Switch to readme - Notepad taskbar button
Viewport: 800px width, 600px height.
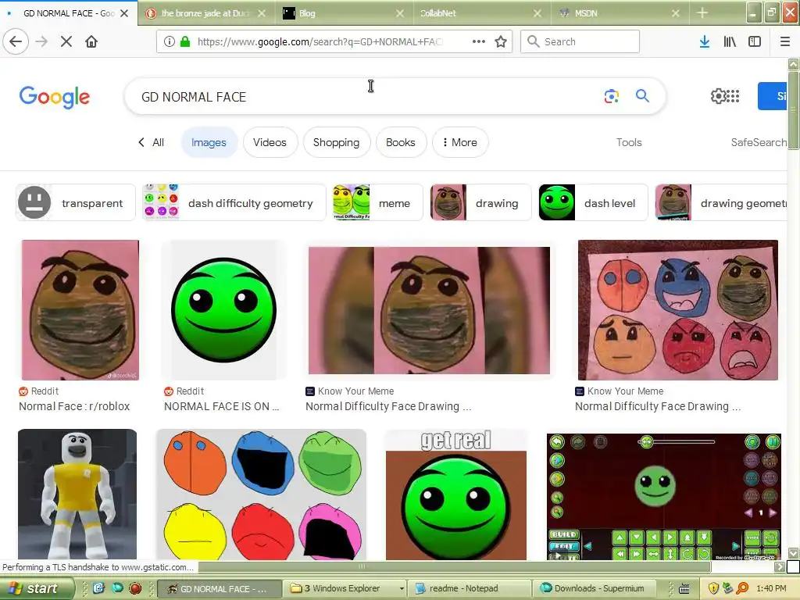(470, 588)
